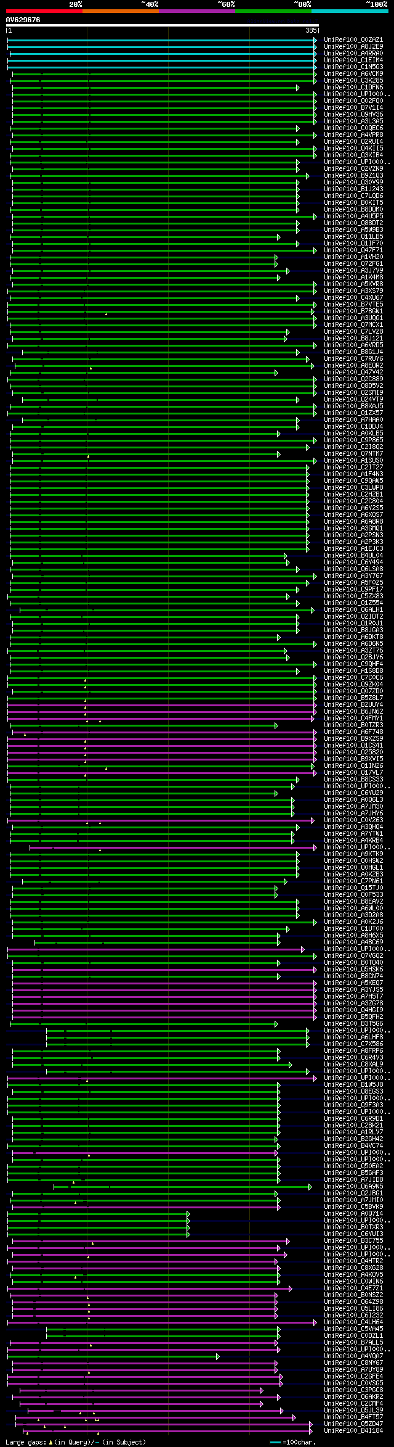
Task: Select hit label UniRef100_Q11LB5
Action: pyautogui.click(x=353, y=236)
